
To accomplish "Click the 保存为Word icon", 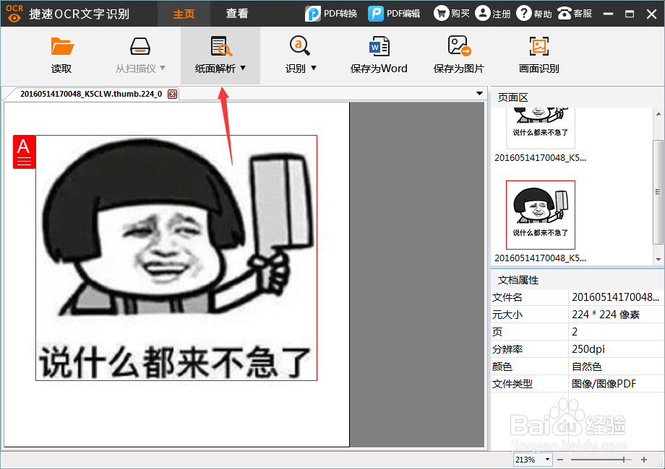I will pos(379,47).
